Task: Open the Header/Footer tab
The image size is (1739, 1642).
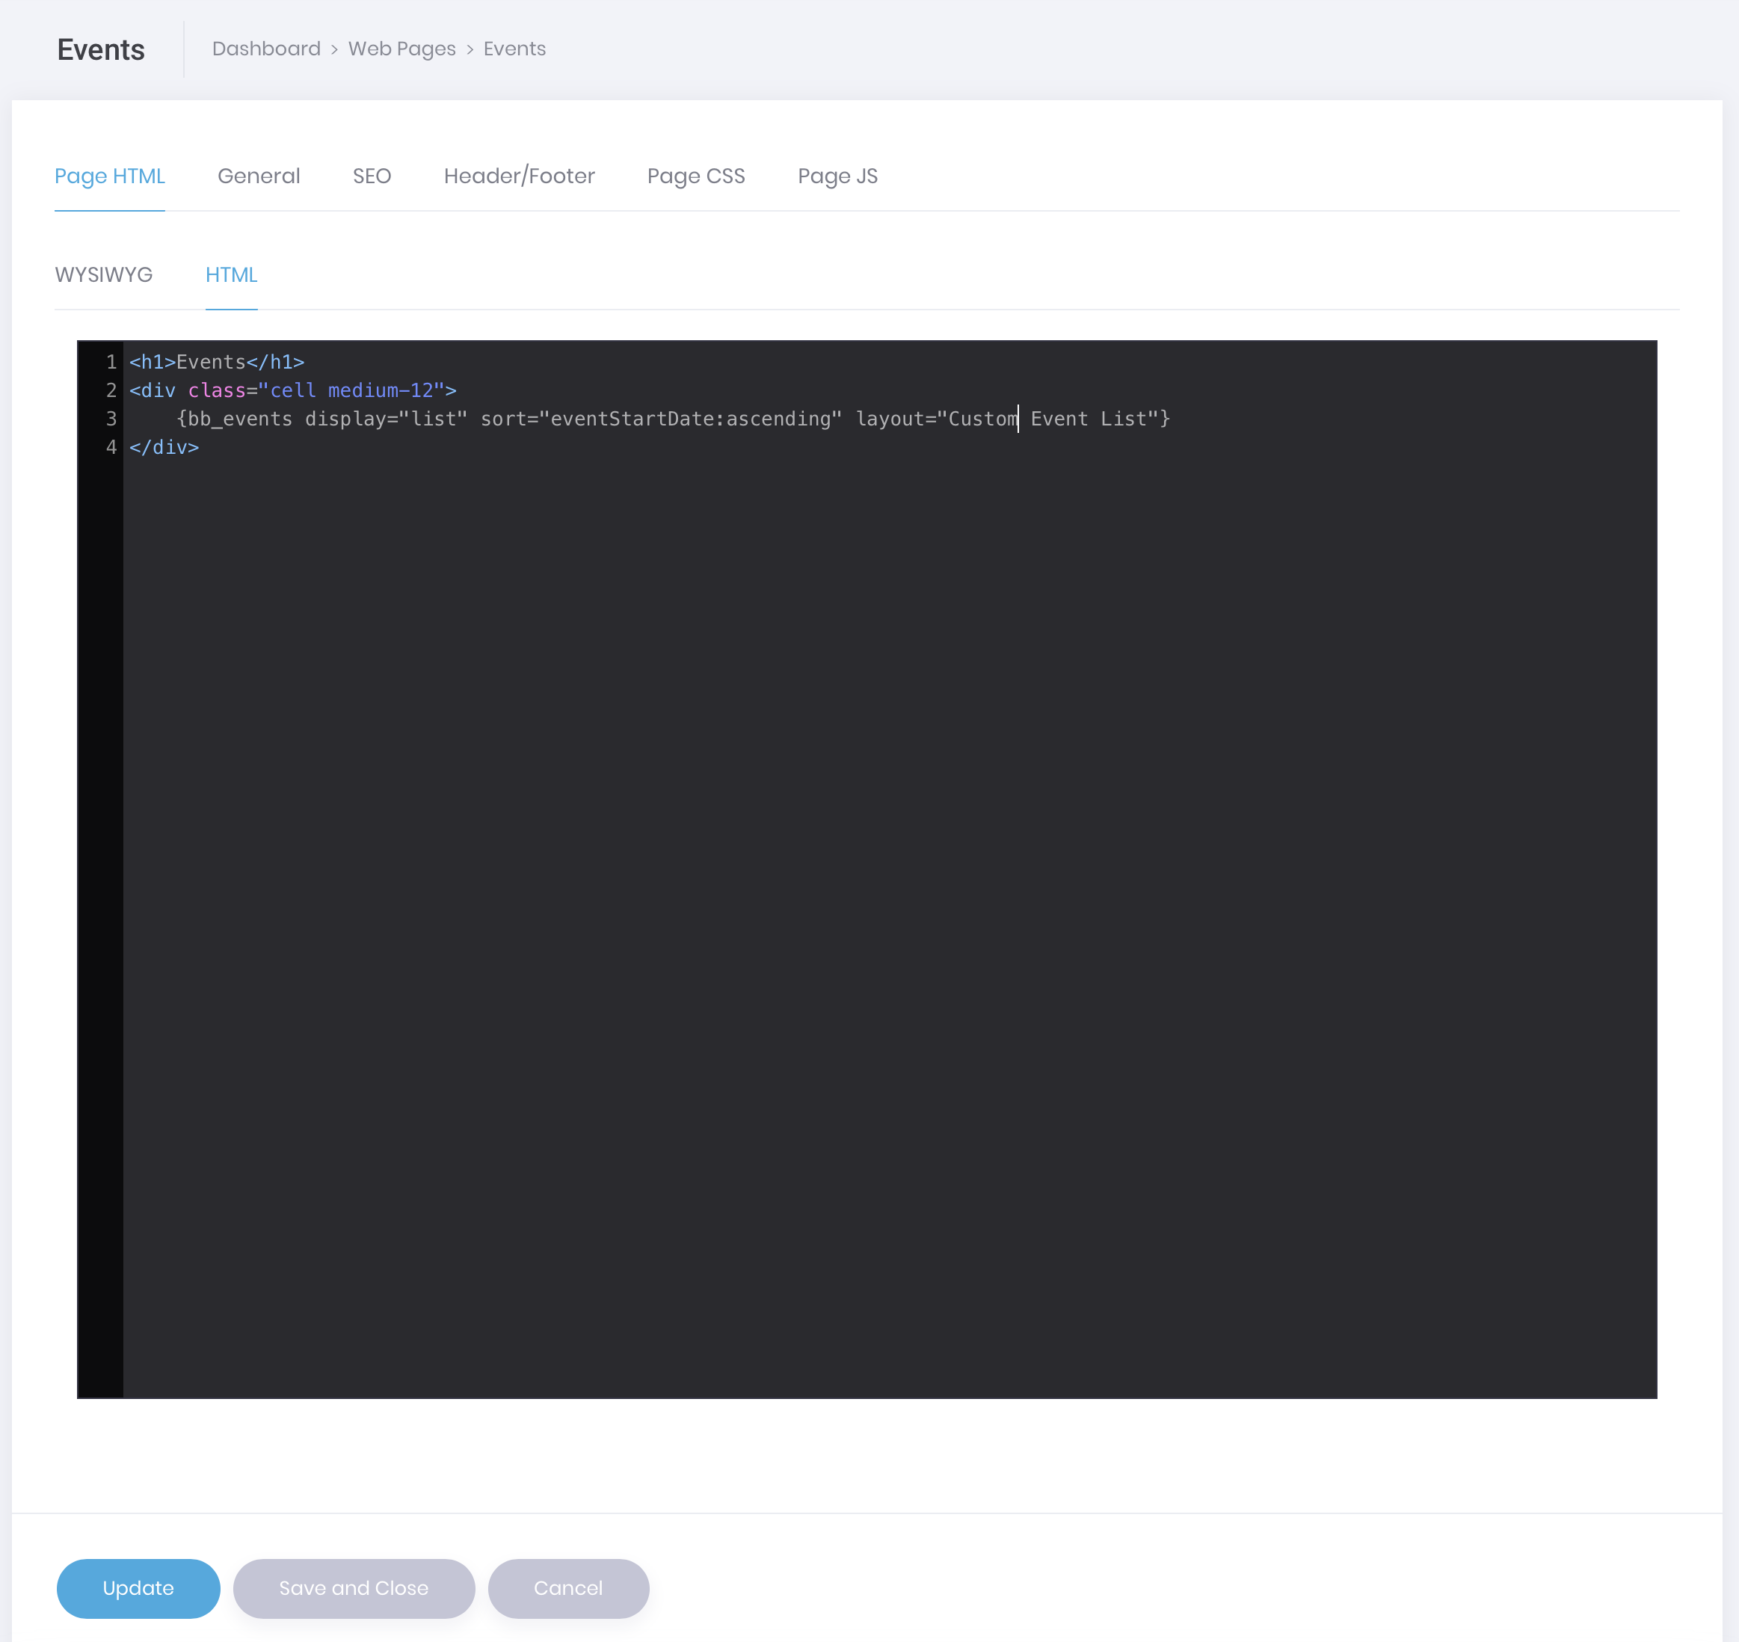Action: (x=518, y=176)
